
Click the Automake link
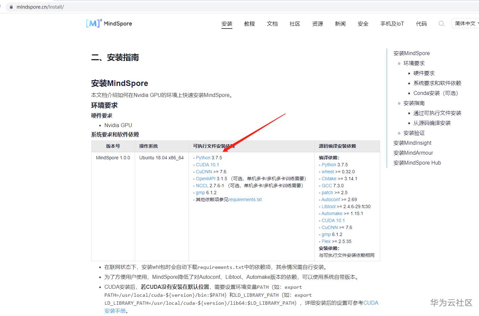[332, 213]
